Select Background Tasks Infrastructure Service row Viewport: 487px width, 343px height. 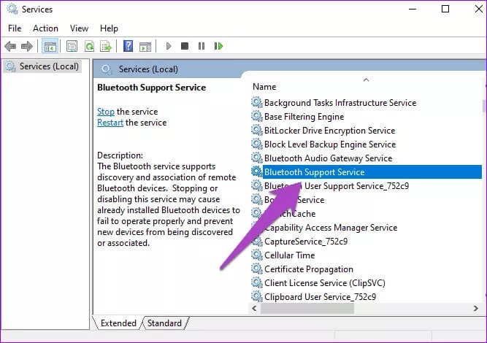click(x=340, y=103)
